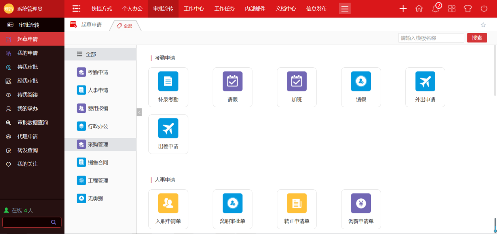Image resolution: width=497 pixels, height=234 pixels.
Task: Collapse the category panel with the left chevron
Action: (x=139, y=112)
